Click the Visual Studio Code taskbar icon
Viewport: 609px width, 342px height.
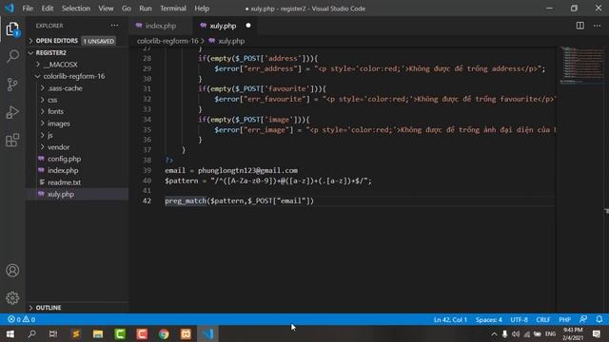(x=207, y=333)
